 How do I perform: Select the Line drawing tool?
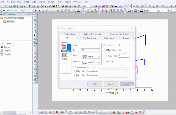[x=35, y=57]
